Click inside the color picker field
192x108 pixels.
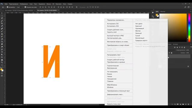point(173,28)
